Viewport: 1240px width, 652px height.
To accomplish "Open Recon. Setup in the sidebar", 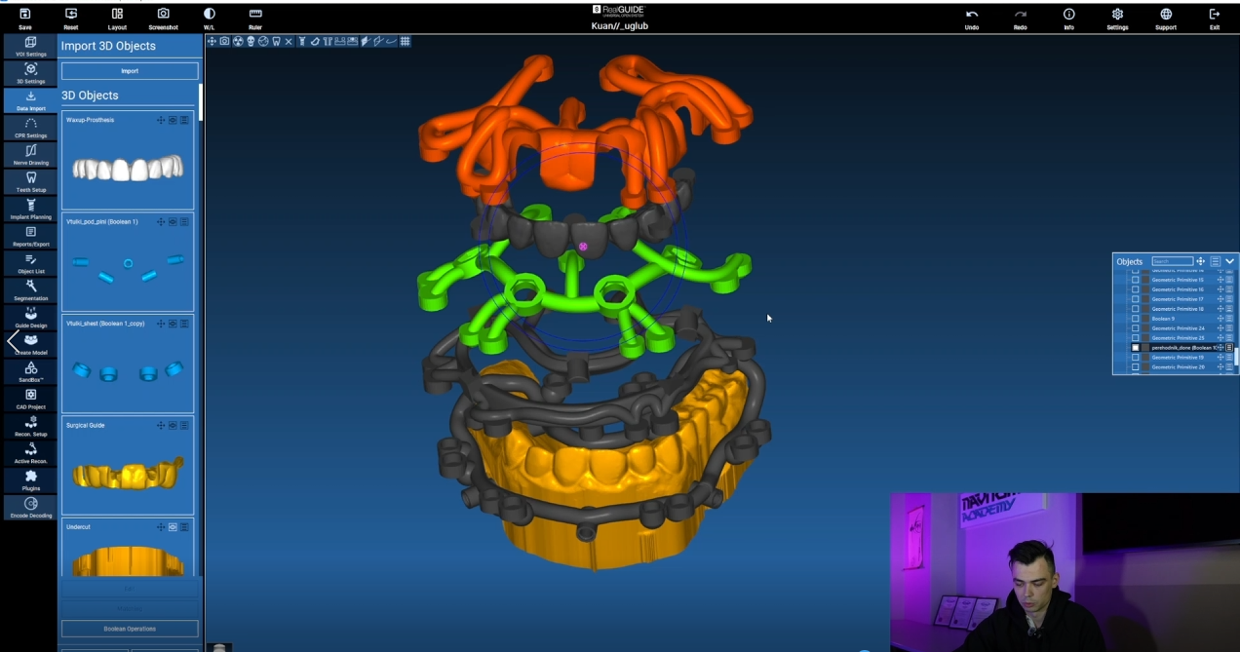I will click(x=30, y=426).
